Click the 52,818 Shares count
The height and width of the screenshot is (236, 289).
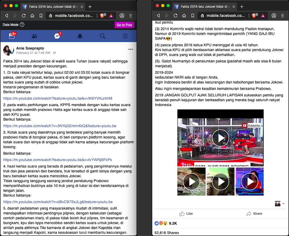click(167, 233)
